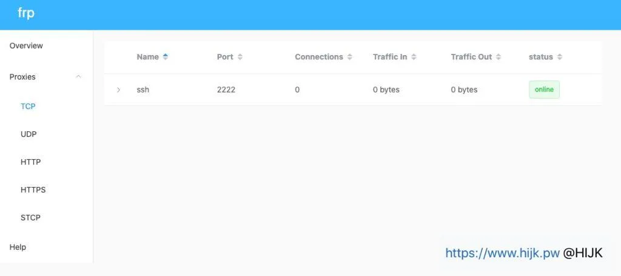Collapse the Proxies menu chevron

78,77
